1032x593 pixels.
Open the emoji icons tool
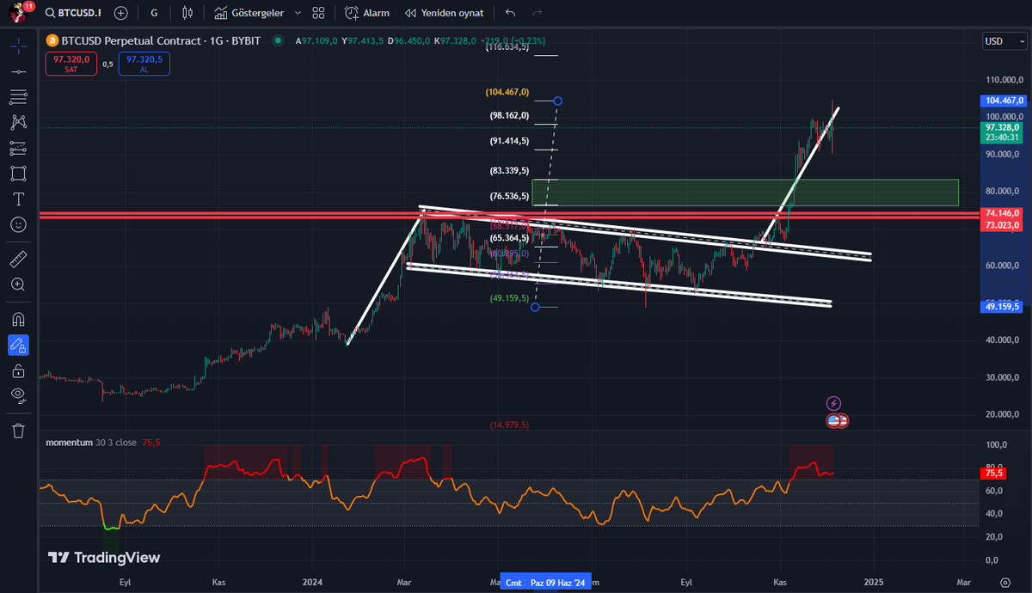click(18, 223)
